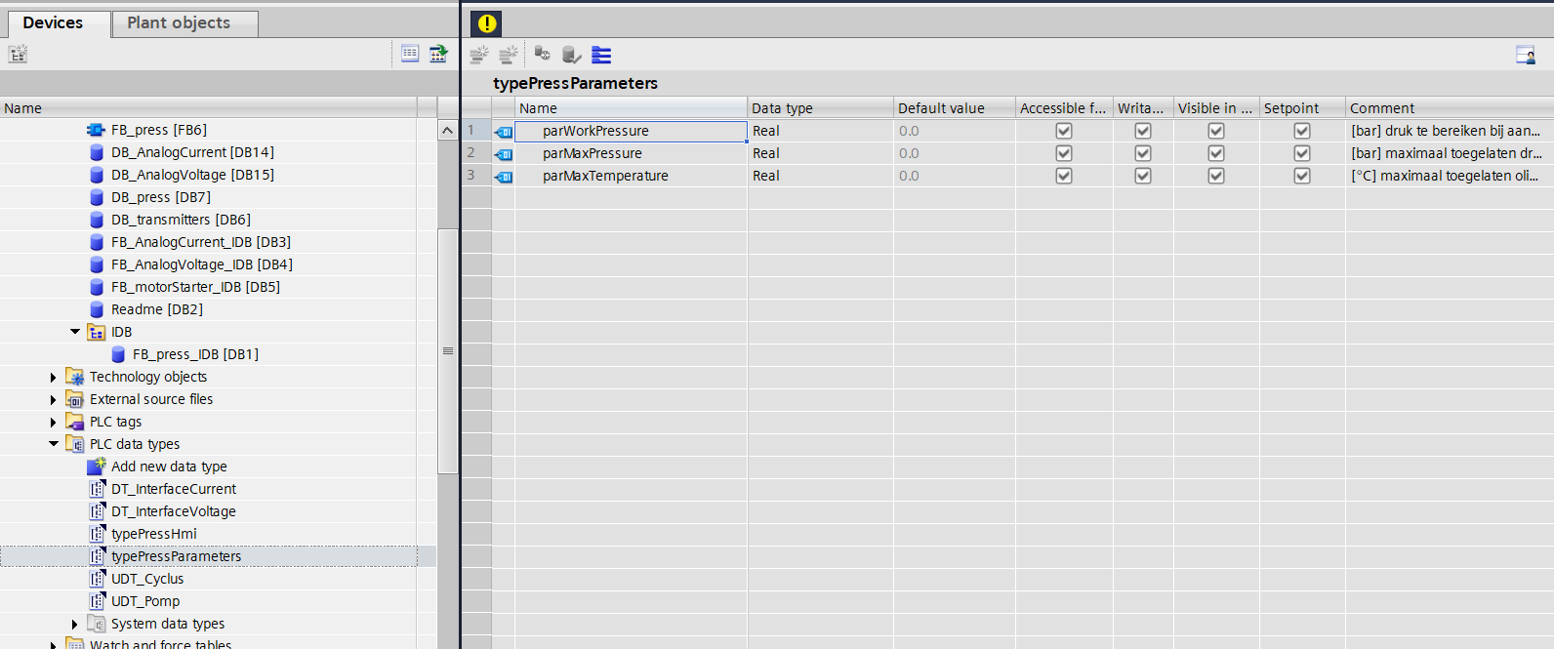1554x649 pixels.
Task: Click the Data type column header
Action: click(820, 108)
